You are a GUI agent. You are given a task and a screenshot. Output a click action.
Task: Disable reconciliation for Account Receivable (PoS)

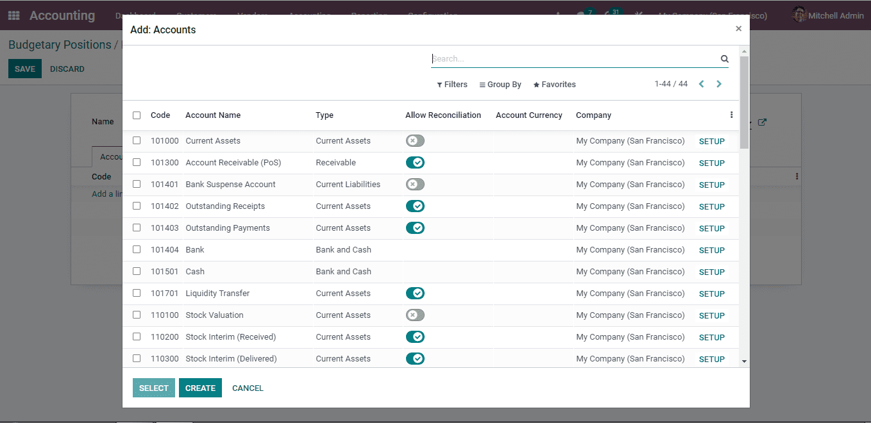tap(415, 162)
